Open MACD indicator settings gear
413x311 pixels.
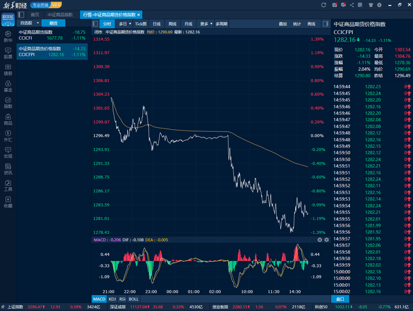coord(327,240)
